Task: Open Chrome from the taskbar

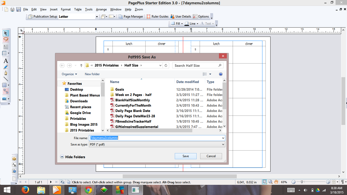Action: (88, 190)
